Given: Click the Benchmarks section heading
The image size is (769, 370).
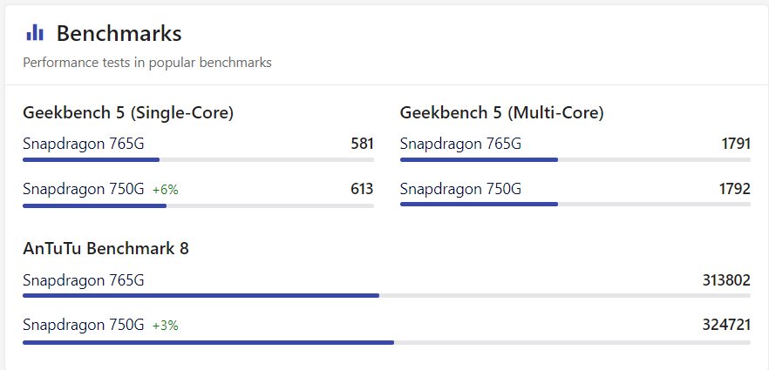Looking at the screenshot, I should click(119, 34).
